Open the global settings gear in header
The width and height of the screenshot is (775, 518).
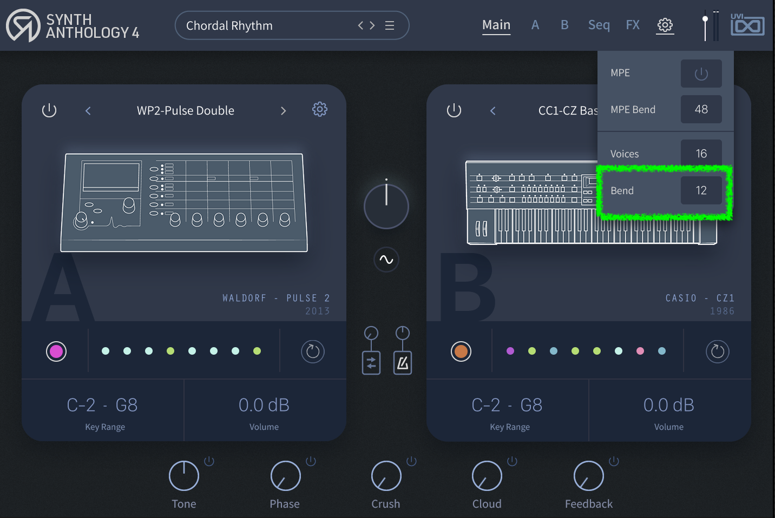pos(665,25)
